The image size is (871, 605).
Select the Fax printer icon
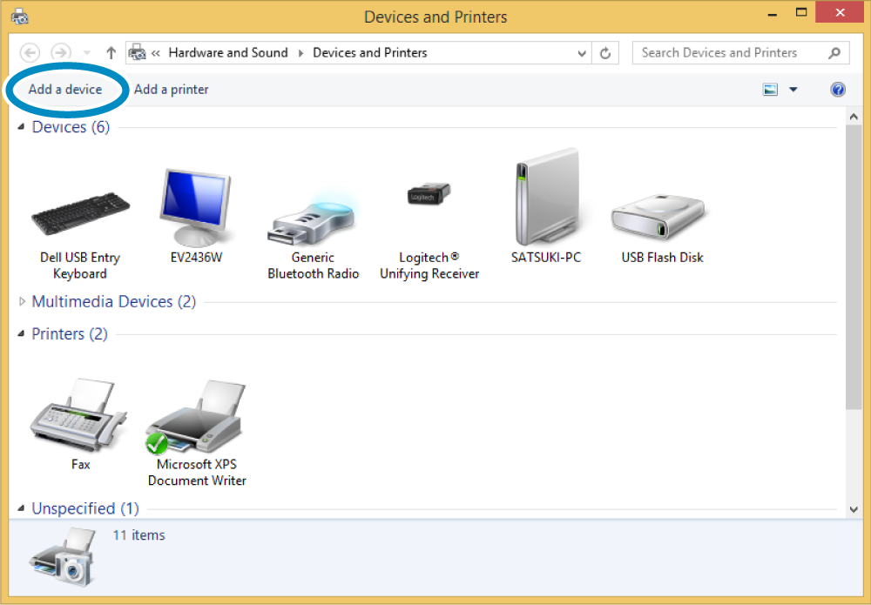point(80,416)
